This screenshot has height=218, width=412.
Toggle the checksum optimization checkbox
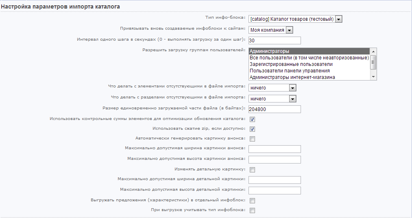[x=252, y=119]
